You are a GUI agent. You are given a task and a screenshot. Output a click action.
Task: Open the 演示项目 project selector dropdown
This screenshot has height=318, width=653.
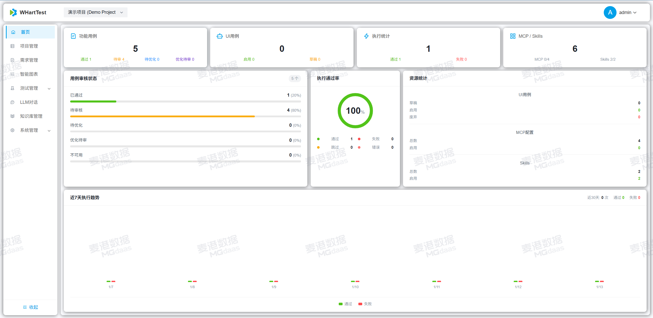[x=95, y=12]
